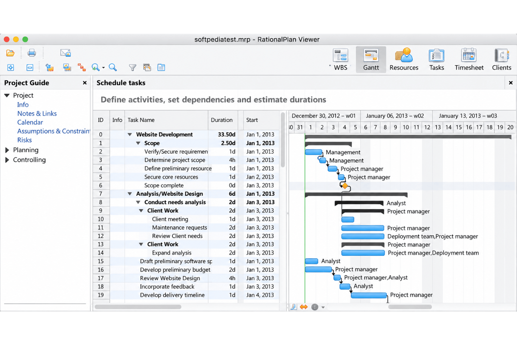Select the Develop delivery timeline row
This screenshot has width=517, height=345.
coord(186,295)
